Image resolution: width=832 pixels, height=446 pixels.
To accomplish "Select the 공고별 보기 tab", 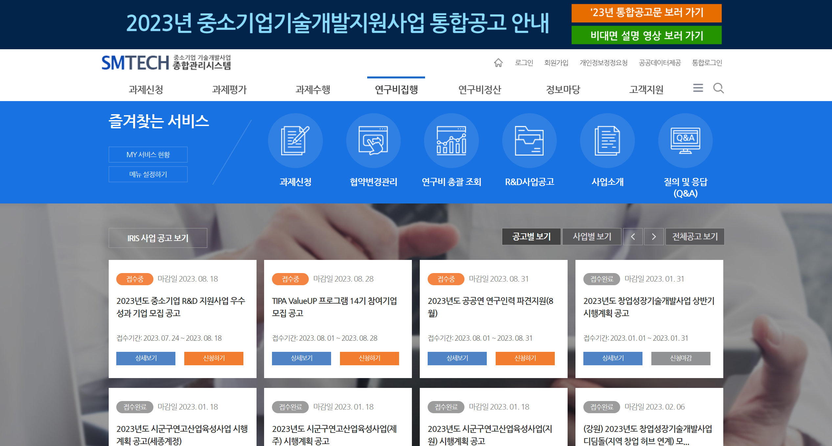I will click(531, 237).
